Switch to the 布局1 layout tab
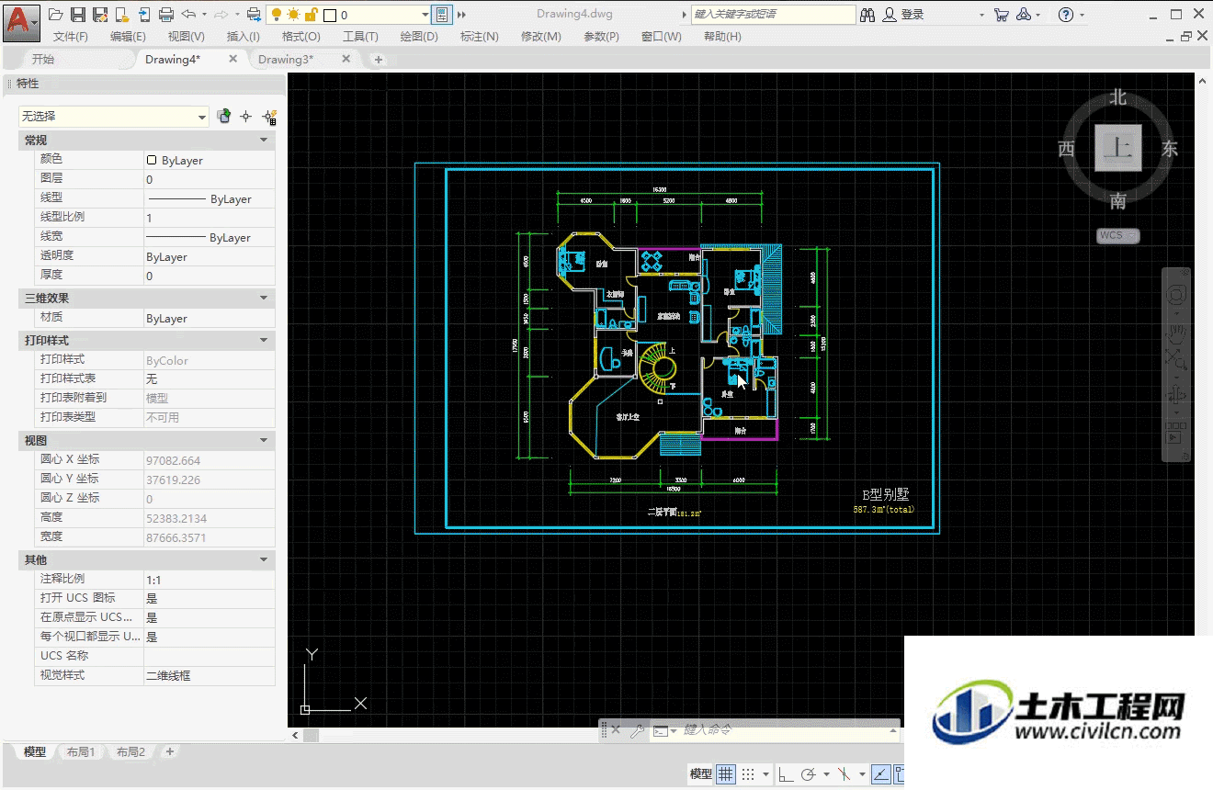Viewport: 1213px width, 790px height. pyautogui.click(x=81, y=751)
